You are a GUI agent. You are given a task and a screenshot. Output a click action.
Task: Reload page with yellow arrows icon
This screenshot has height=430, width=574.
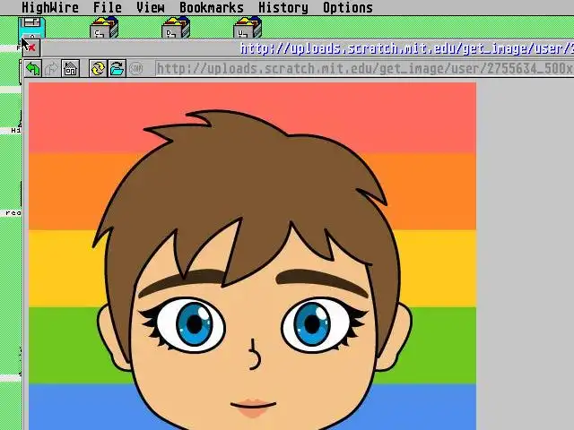point(98,68)
